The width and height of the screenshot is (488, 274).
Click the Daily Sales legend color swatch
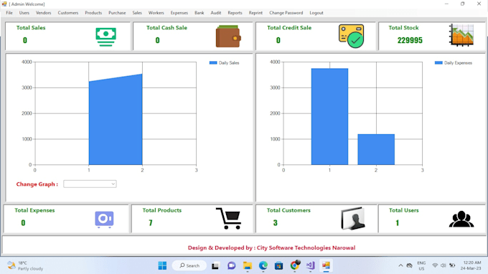click(213, 62)
